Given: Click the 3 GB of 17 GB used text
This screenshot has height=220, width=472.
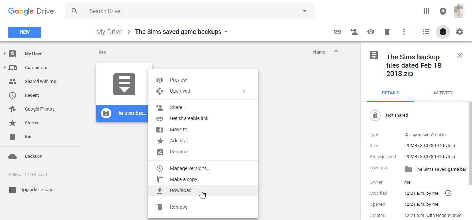Looking at the screenshot, I should pyautogui.click(x=28, y=174).
